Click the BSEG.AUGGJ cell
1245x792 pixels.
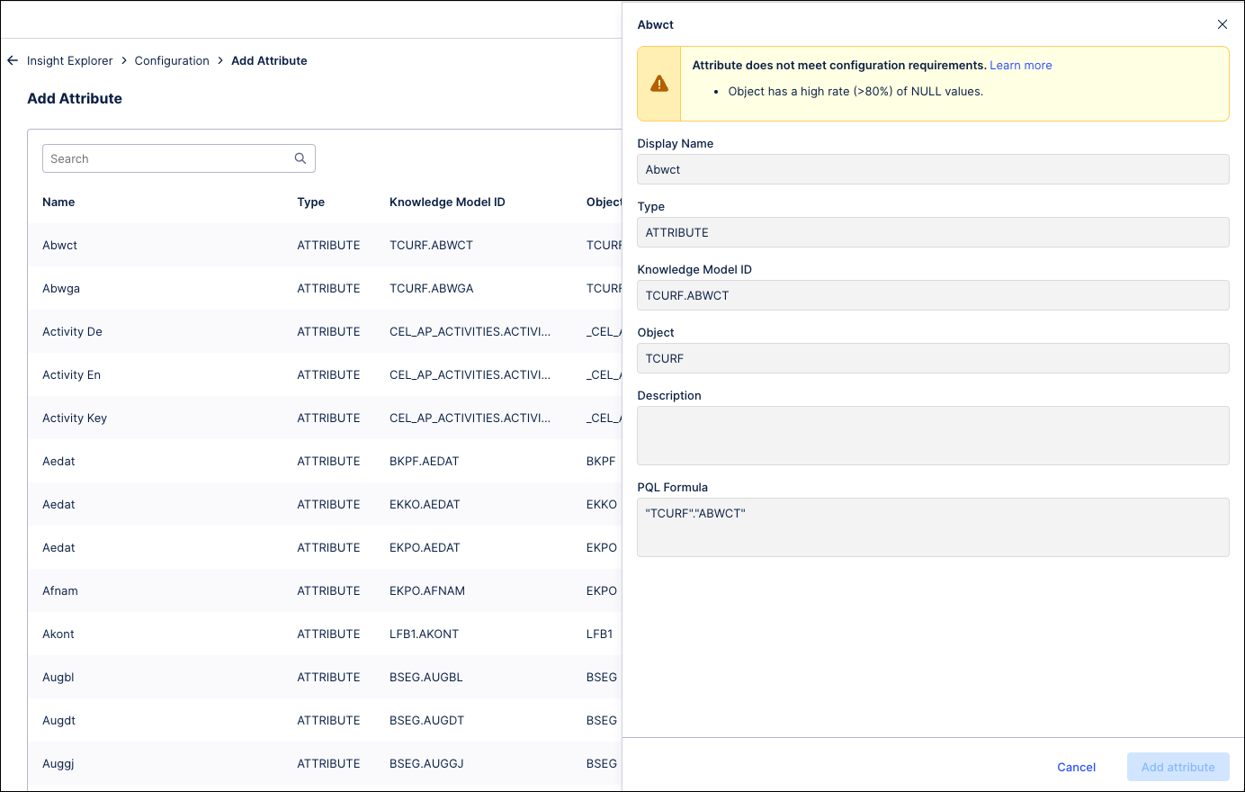click(x=426, y=763)
